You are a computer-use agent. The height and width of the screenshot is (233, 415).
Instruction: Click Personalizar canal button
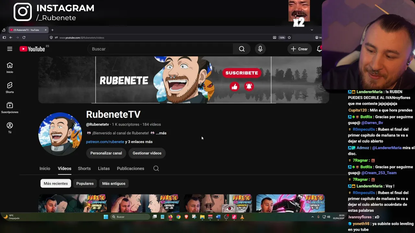coord(106,153)
